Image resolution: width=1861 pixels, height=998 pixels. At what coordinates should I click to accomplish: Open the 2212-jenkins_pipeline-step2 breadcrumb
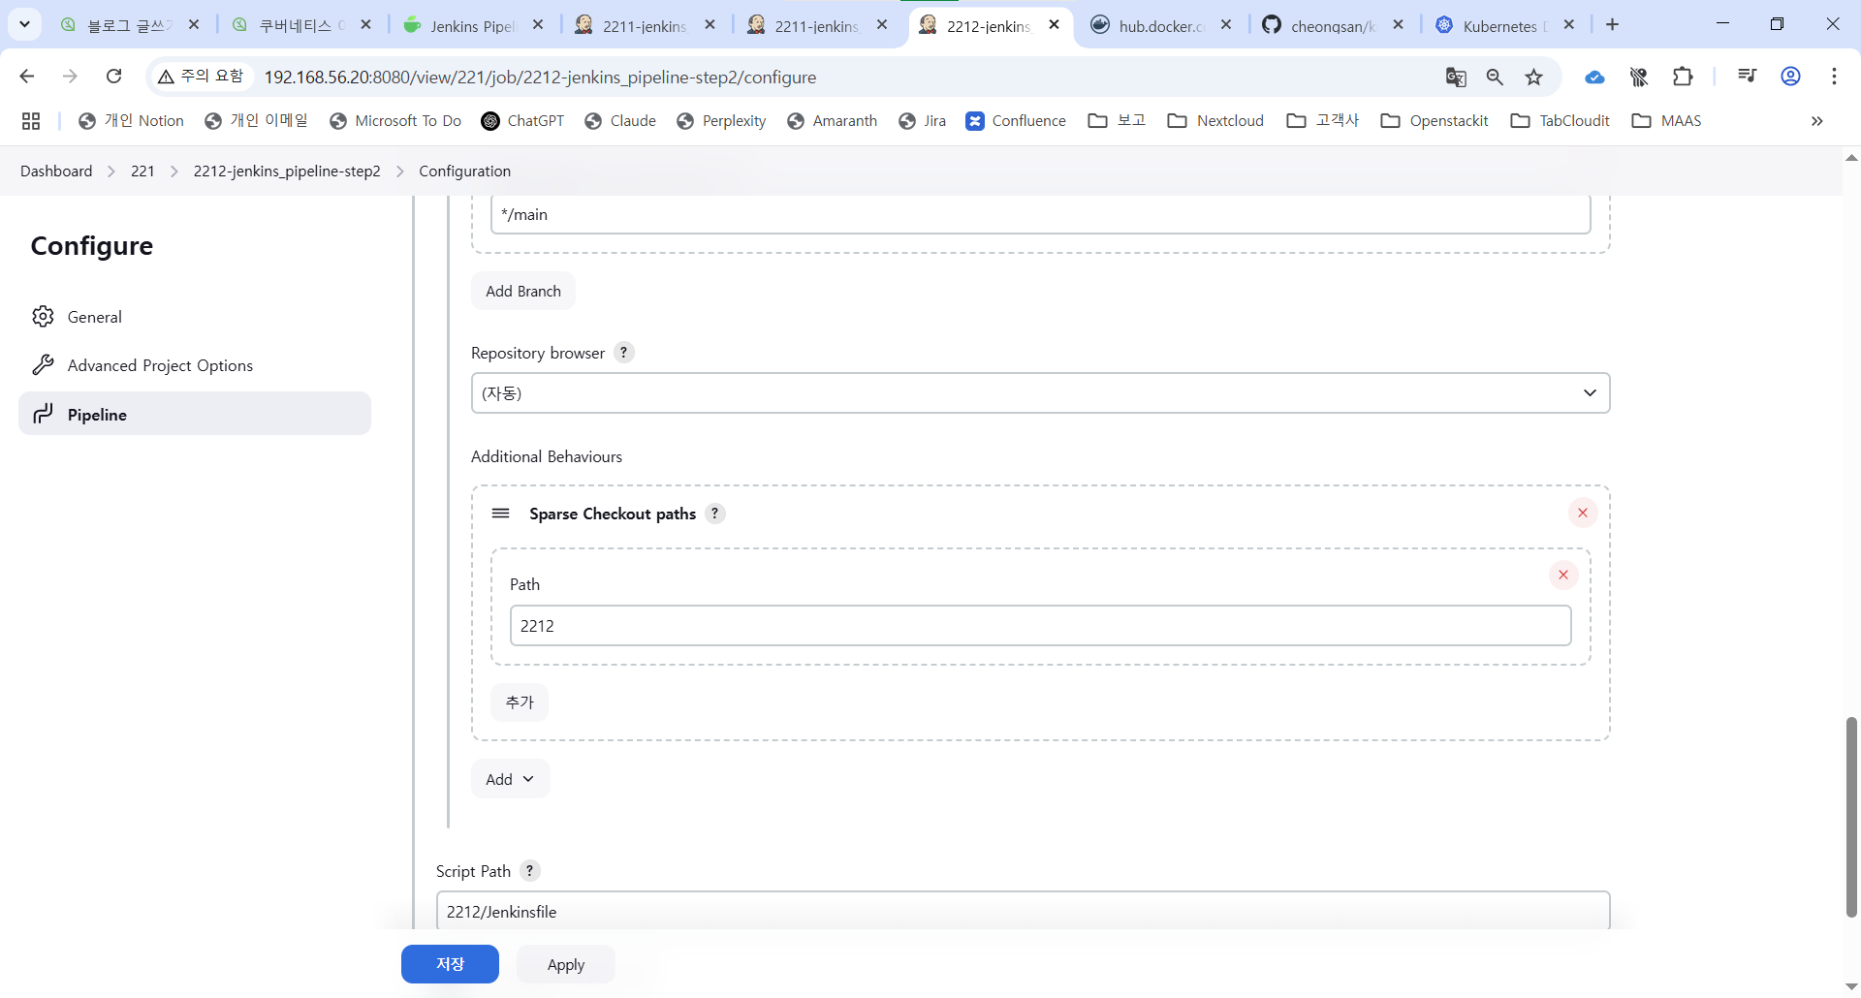[x=287, y=172]
